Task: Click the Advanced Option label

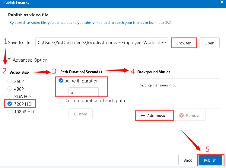Action: point(30,60)
